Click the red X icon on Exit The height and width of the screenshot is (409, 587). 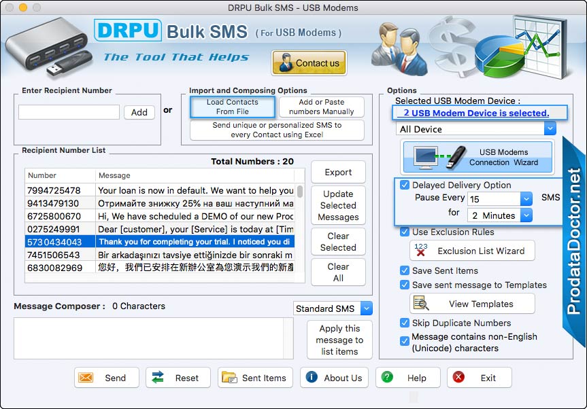tap(458, 377)
